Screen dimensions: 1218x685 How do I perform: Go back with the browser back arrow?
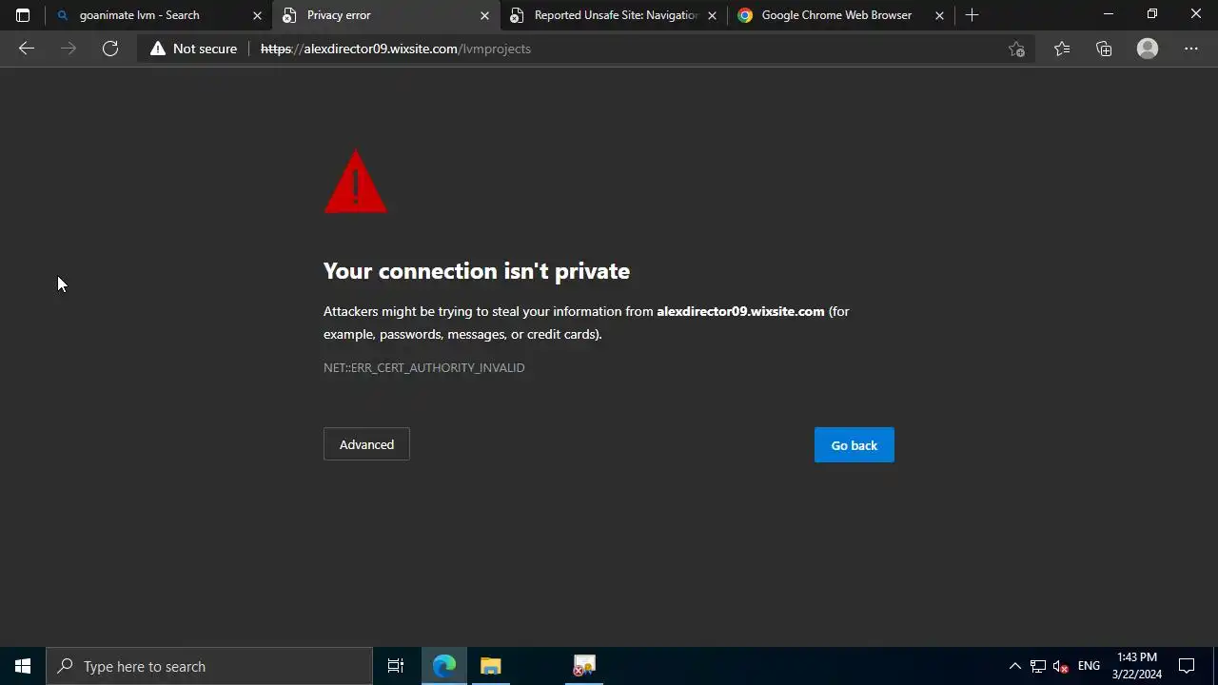[27, 49]
